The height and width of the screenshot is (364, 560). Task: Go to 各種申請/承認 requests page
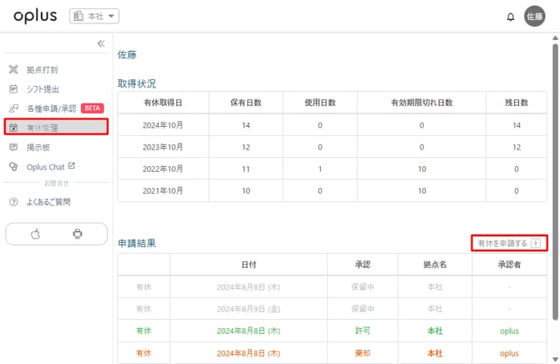coord(52,108)
